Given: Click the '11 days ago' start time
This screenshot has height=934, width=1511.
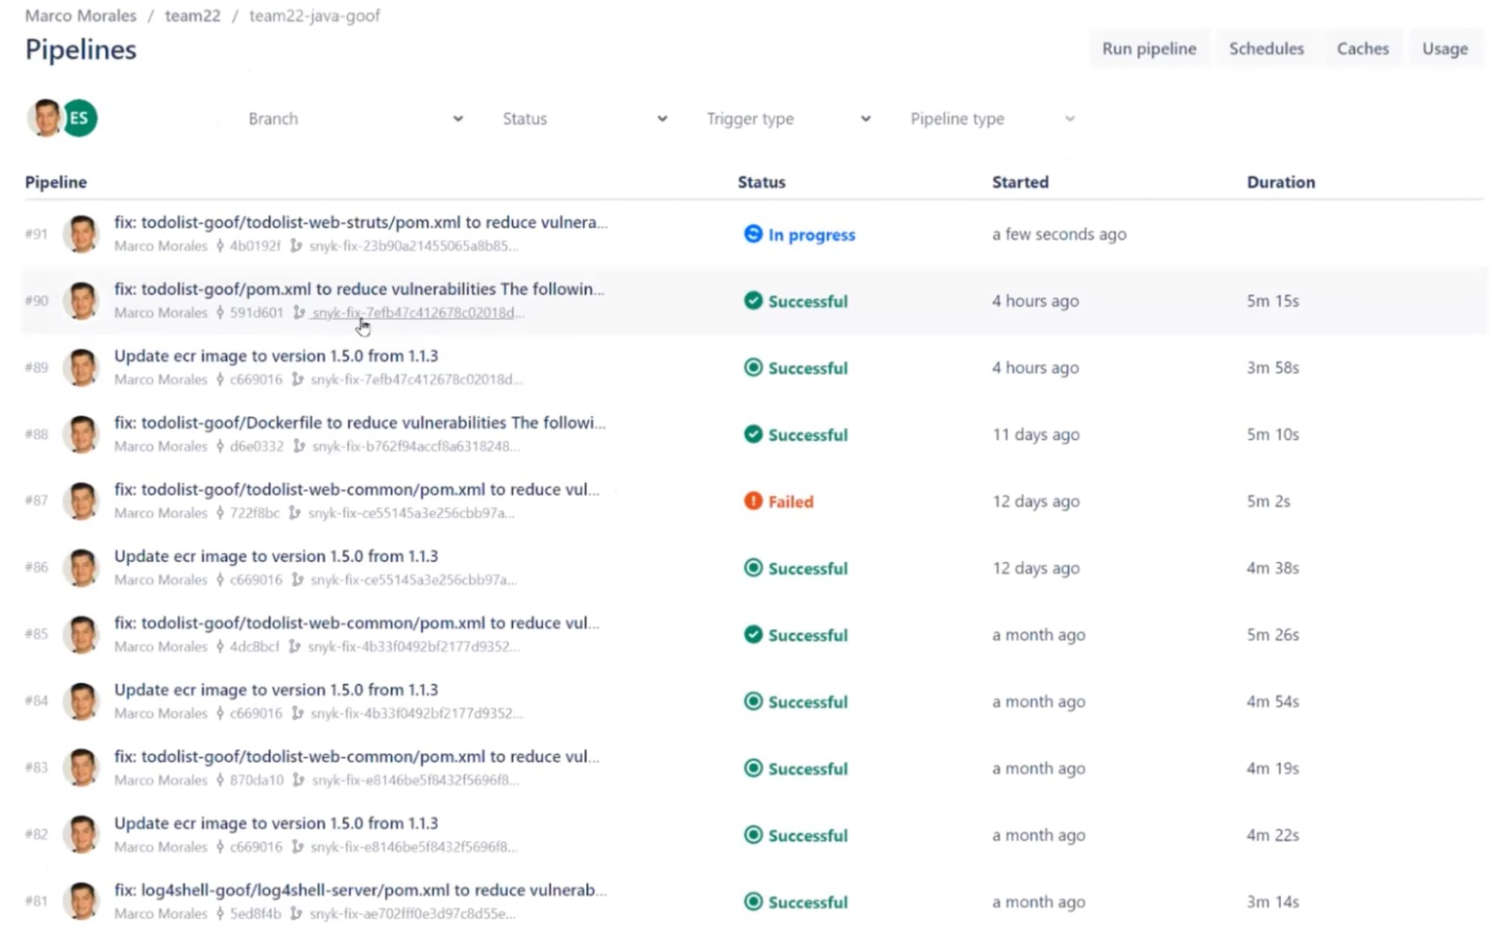Looking at the screenshot, I should pyautogui.click(x=1035, y=435).
